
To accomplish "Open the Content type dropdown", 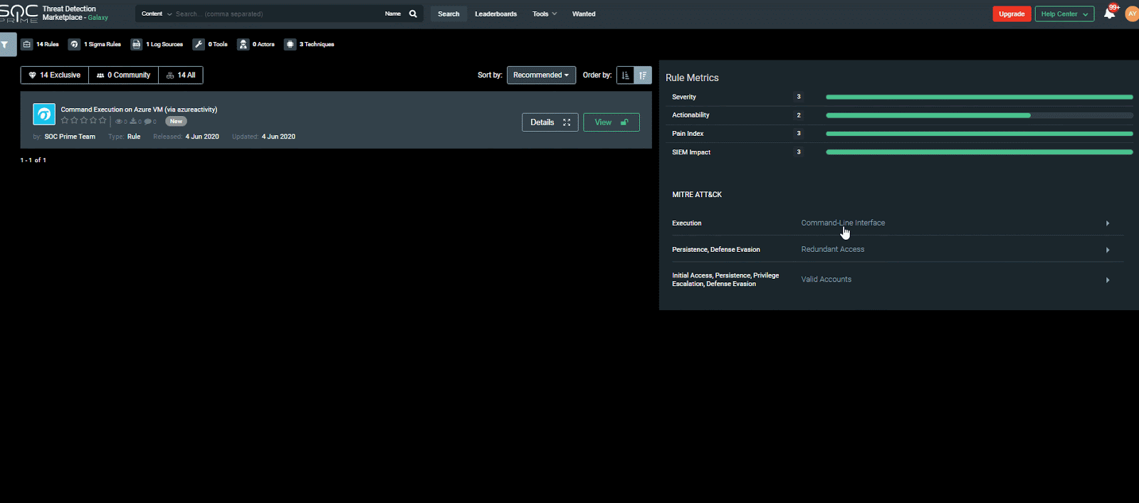I will tap(157, 14).
